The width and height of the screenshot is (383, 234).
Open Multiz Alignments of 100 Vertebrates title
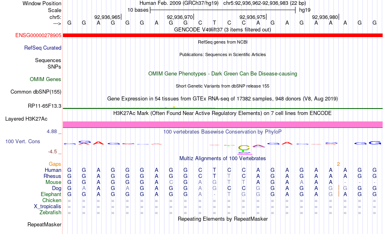(x=223, y=159)
